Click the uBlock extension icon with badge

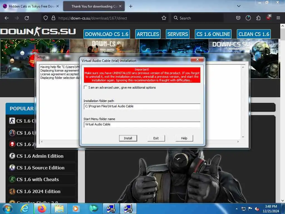click(269, 18)
